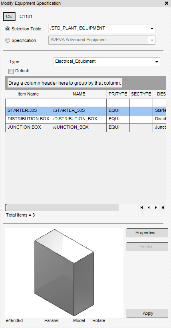Go to previous page arrow
Screen dimensions: 171x328
click(x=149, y=207)
